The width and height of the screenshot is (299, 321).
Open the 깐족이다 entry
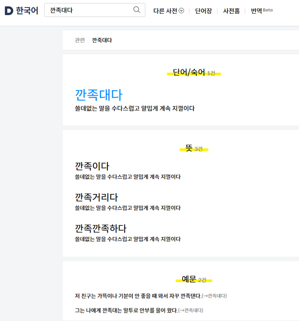point(92,166)
